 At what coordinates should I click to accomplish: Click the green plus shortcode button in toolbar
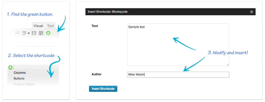[x=48, y=33]
